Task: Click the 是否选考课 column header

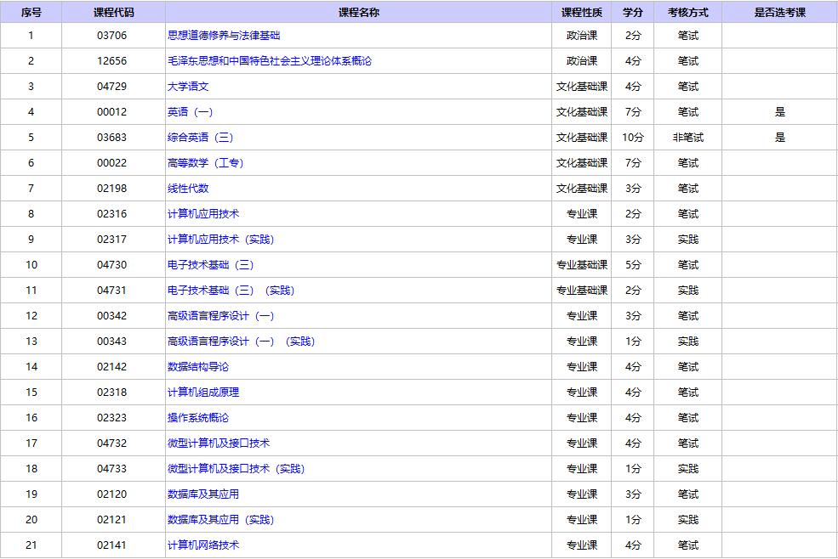Action: 780,12
